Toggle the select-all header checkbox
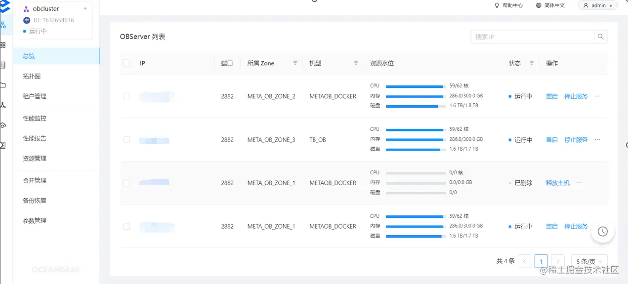Viewport: 628px width, 284px height. (x=126, y=63)
